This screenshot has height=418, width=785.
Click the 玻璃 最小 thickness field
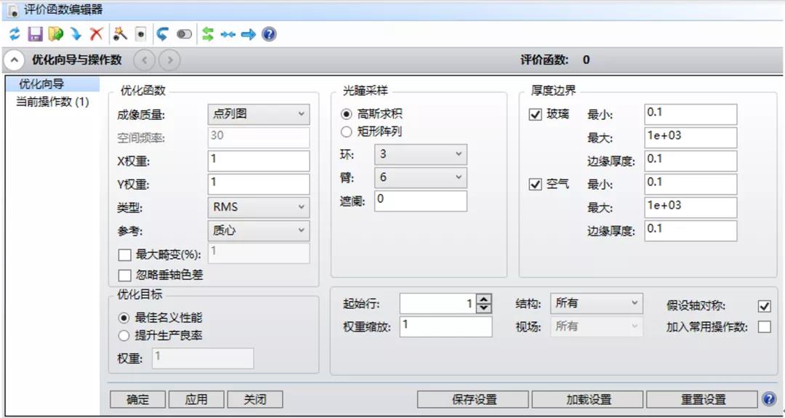(691, 115)
